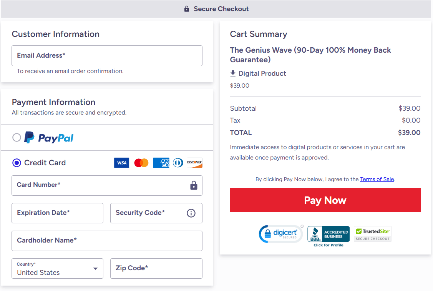Select the Credit Card payment option

[x=16, y=163]
